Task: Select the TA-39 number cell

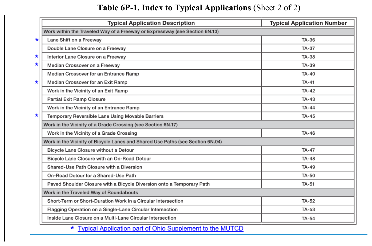Action: coord(308,65)
